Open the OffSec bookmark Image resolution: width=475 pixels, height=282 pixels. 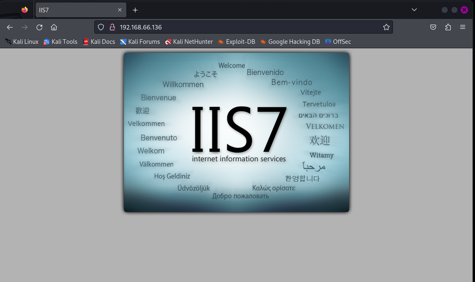click(338, 42)
